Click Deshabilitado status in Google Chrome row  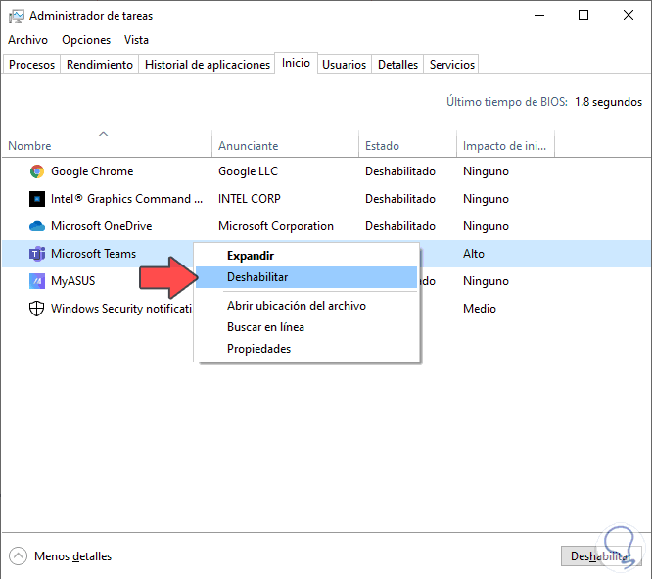tap(400, 171)
